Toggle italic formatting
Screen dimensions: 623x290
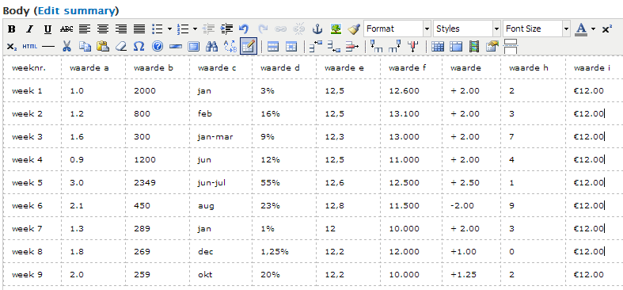tap(30, 29)
